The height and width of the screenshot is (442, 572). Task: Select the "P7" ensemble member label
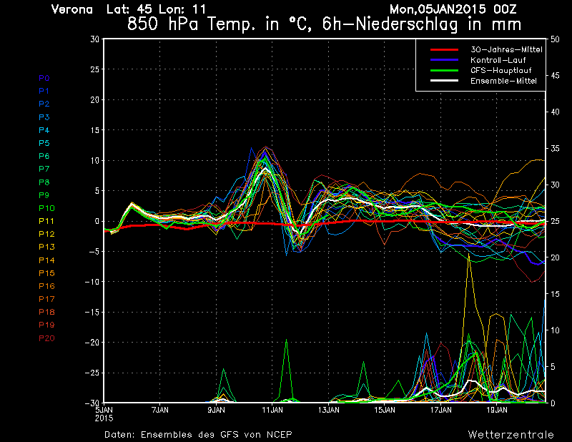(x=44, y=169)
